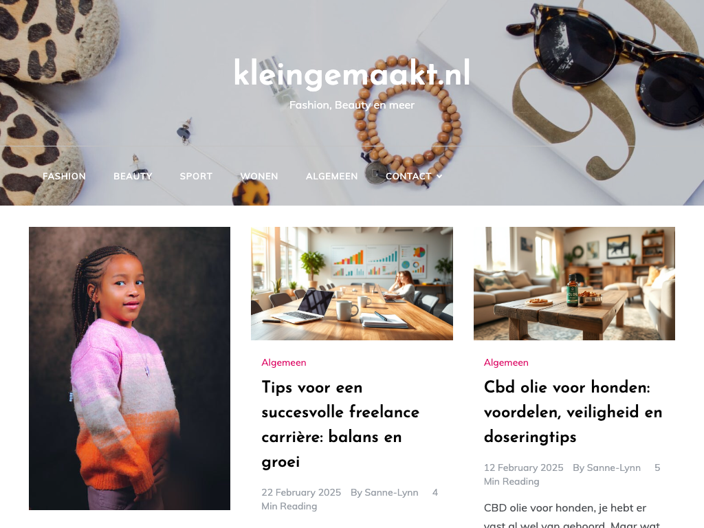
Task: Click the 22 February 2025 date link
Action: (x=301, y=492)
